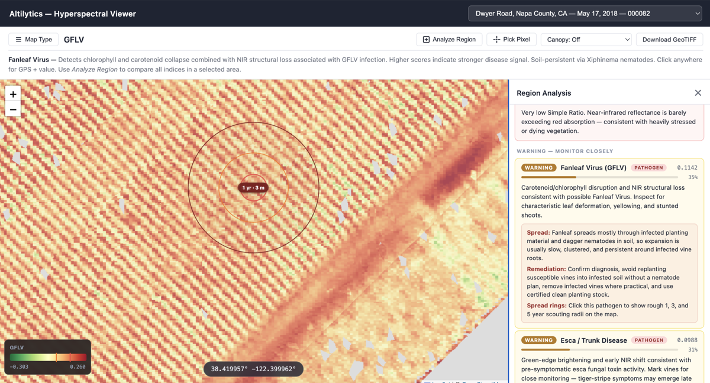Click the Esca score value 0.0988
This screenshot has width=710, height=383.
pos(687,340)
